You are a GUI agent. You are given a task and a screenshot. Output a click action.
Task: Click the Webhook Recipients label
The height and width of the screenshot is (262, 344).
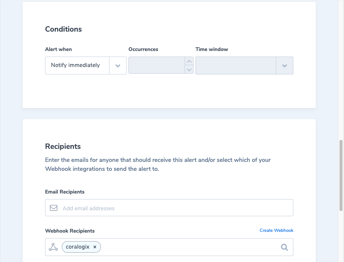point(70,231)
